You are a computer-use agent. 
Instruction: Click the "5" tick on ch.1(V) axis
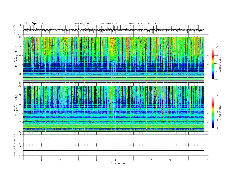coord(21,25)
